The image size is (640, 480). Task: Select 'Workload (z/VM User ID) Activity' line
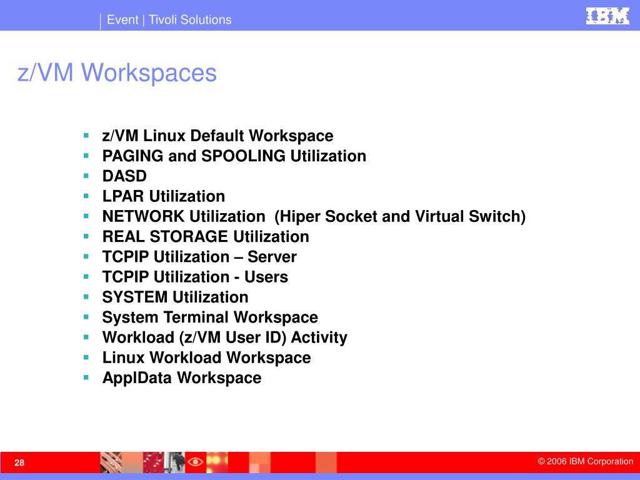(x=224, y=337)
